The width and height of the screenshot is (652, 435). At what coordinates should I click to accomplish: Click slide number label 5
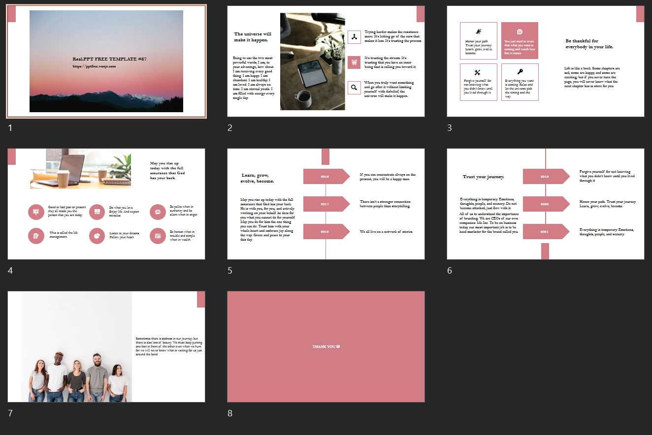pyautogui.click(x=229, y=271)
